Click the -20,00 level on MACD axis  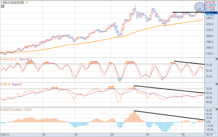click(209, 130)
